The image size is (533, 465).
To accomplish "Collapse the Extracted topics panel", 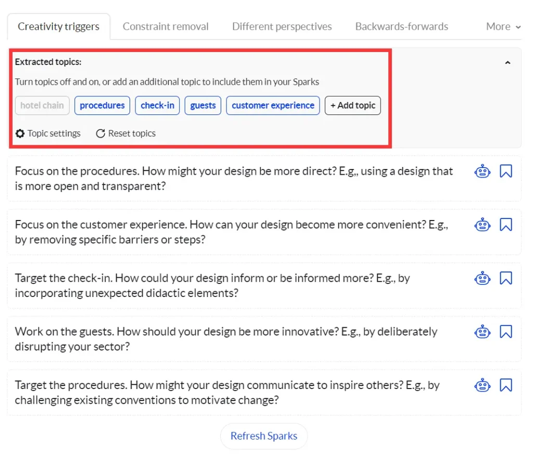I will coord(507,62).
